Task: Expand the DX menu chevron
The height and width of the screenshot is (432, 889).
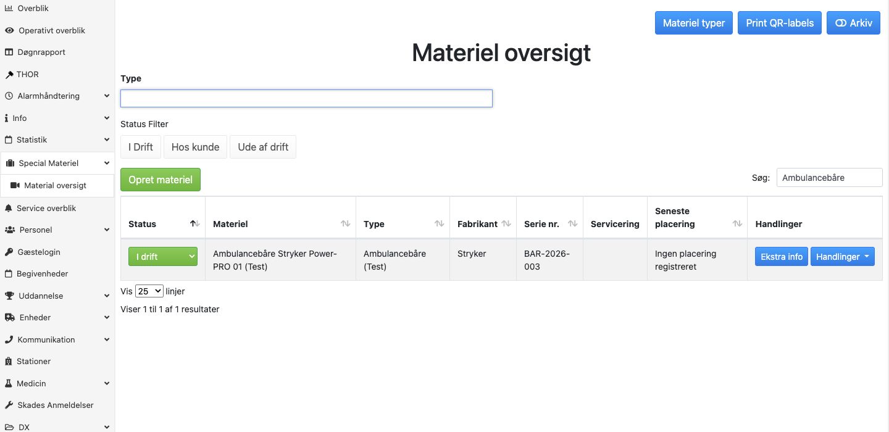Action: point(107,427)
